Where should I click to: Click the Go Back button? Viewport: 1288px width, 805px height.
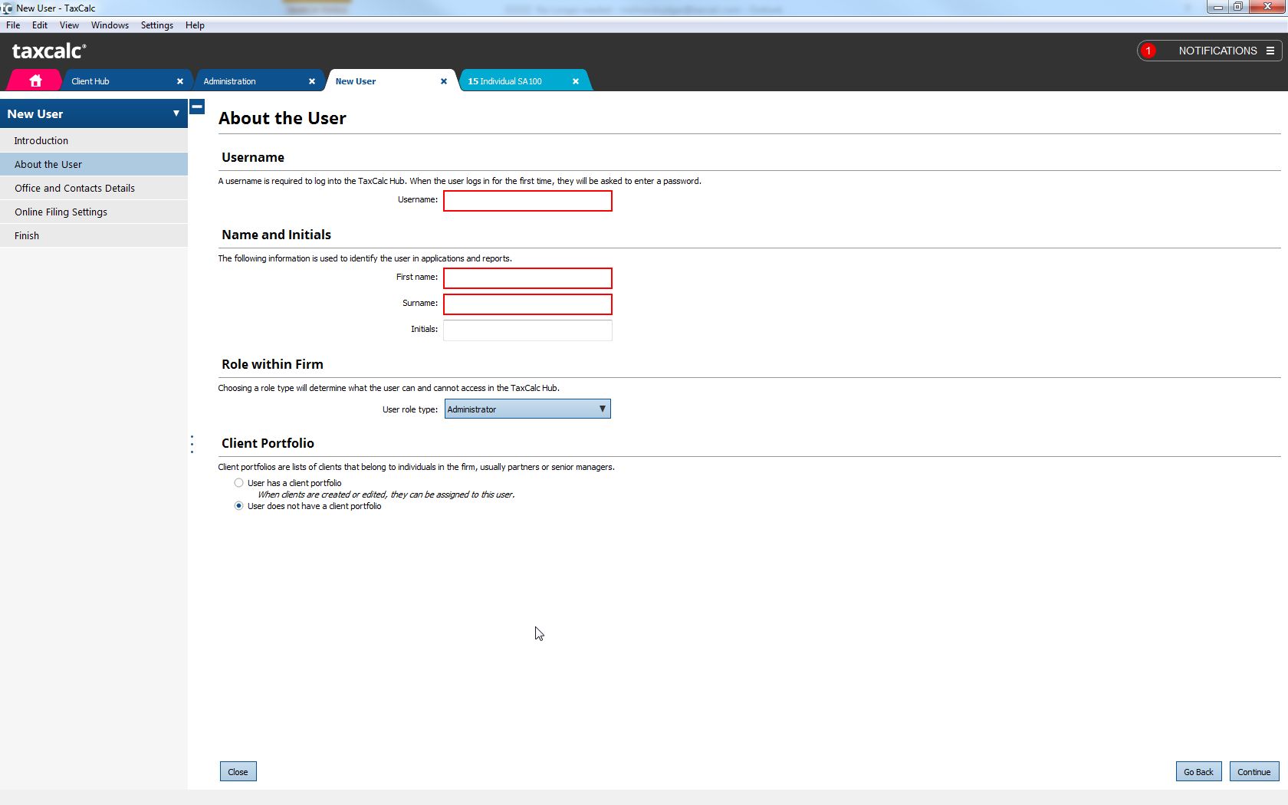pyautogui.click(x=1198, y=771)
